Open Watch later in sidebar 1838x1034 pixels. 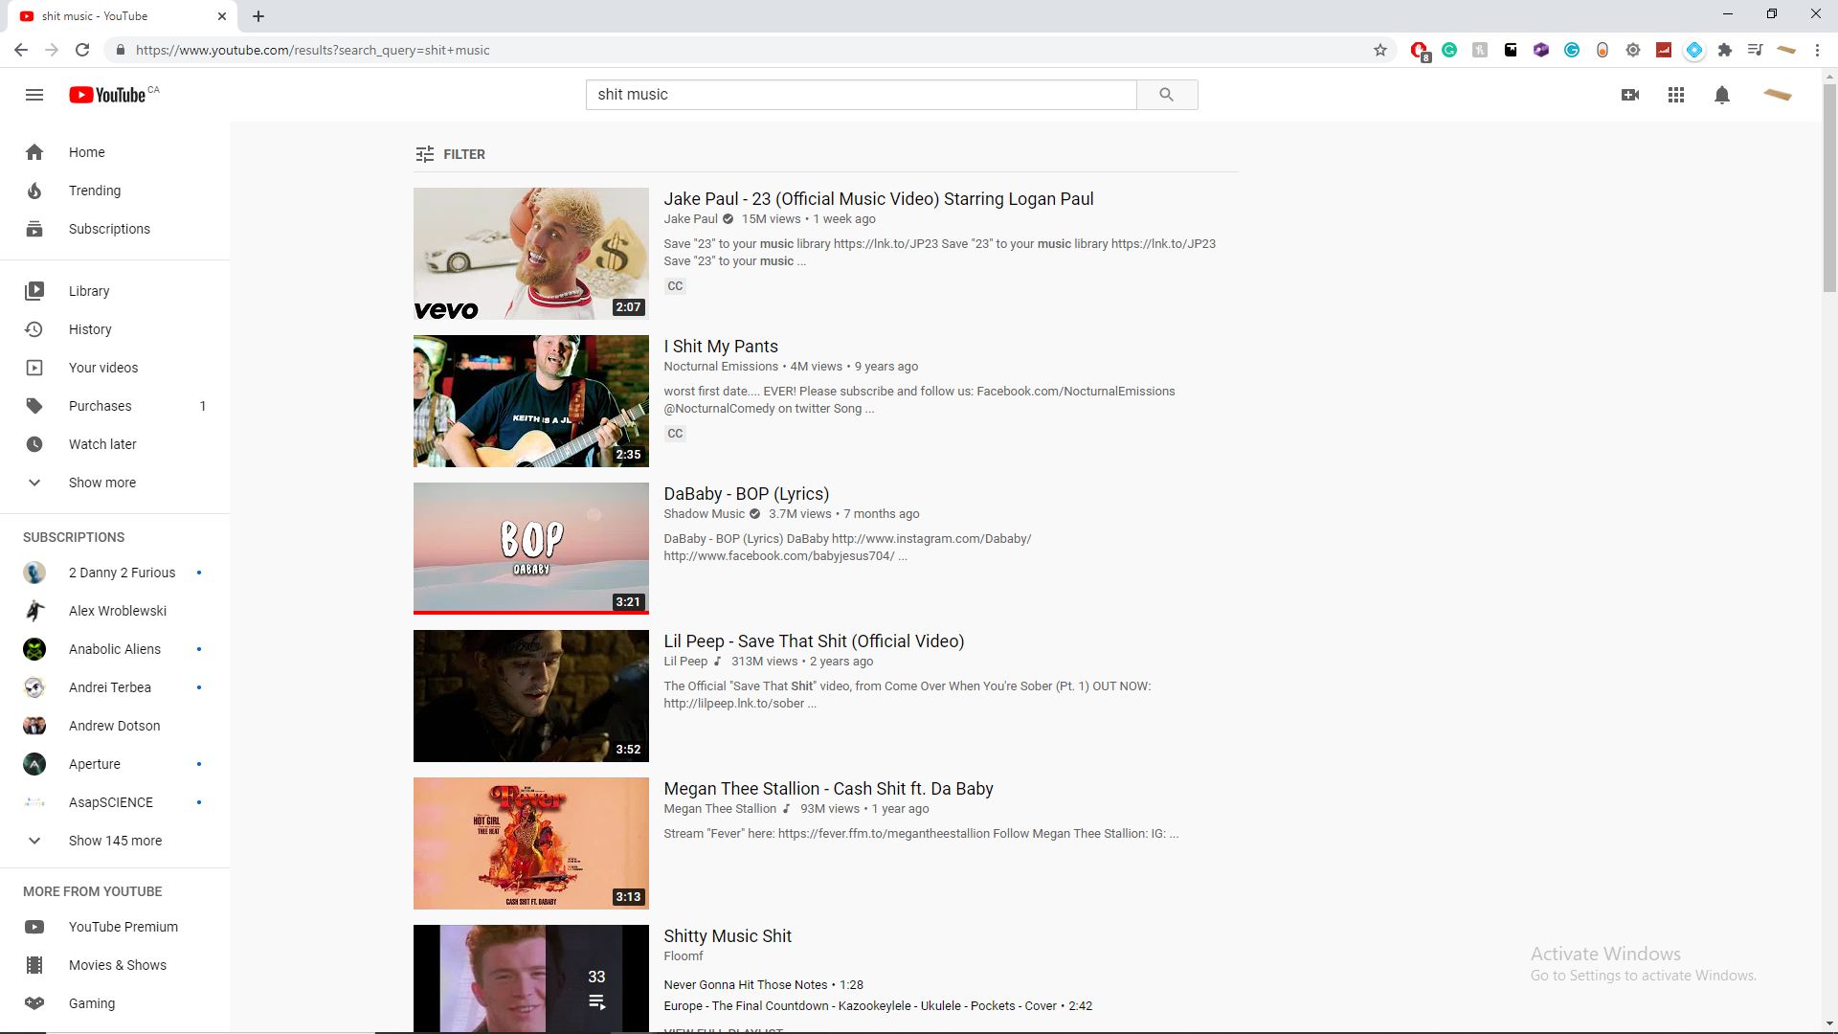(x=102, y=444)
